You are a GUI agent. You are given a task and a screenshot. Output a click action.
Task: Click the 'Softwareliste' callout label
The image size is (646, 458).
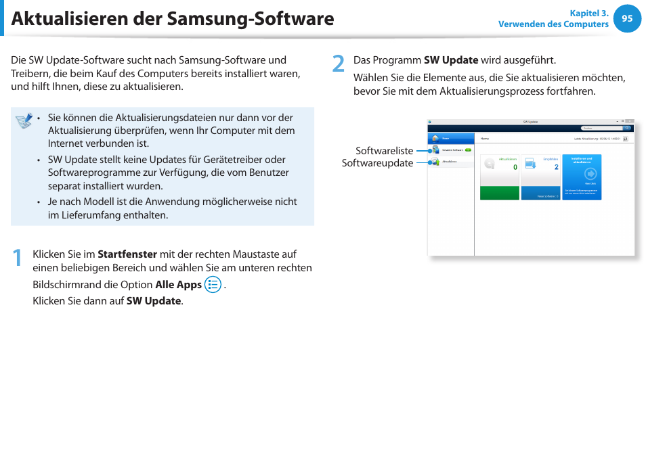(x=384, y=151)
